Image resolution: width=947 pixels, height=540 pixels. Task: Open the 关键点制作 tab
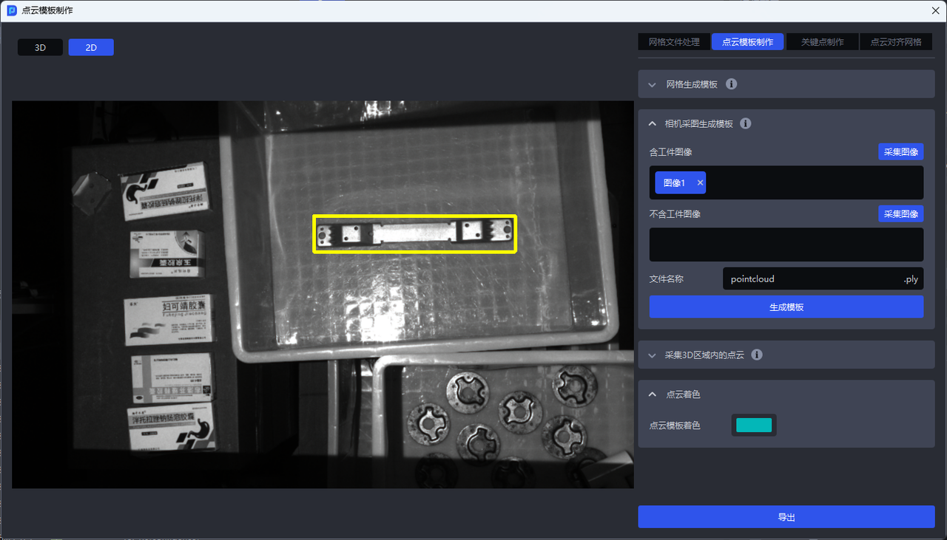tap(822, 42)
